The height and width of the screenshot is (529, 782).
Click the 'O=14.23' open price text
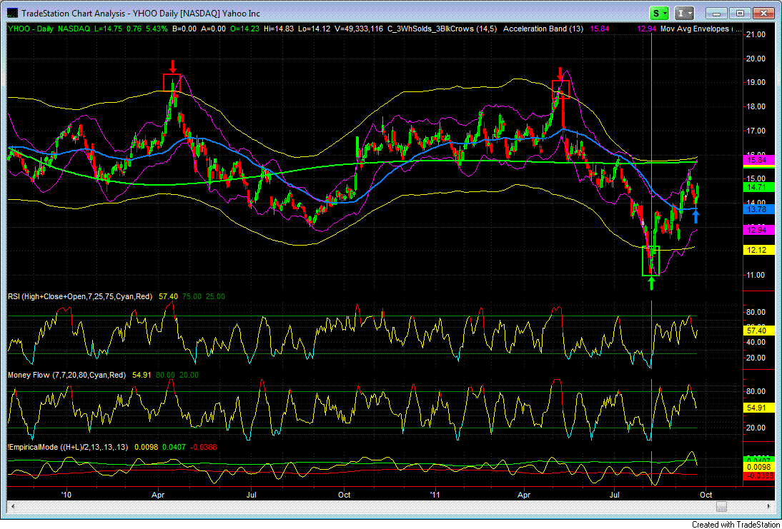click(x=244, y=29)
